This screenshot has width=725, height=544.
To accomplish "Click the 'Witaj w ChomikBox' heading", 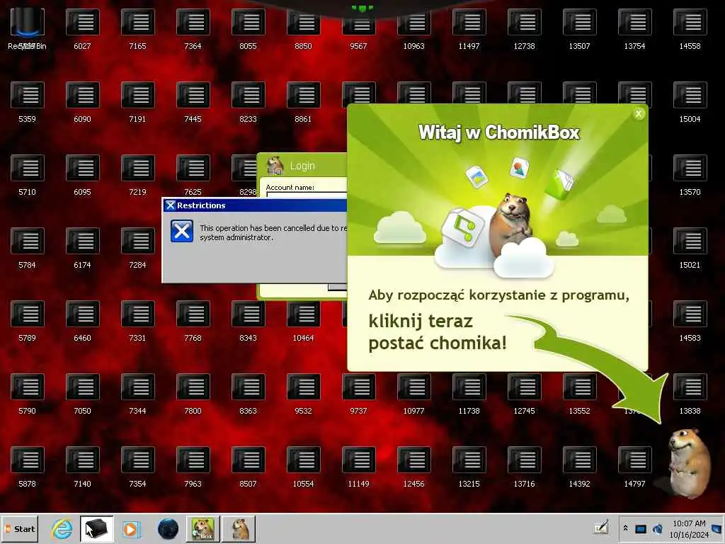I will point(499,132).
